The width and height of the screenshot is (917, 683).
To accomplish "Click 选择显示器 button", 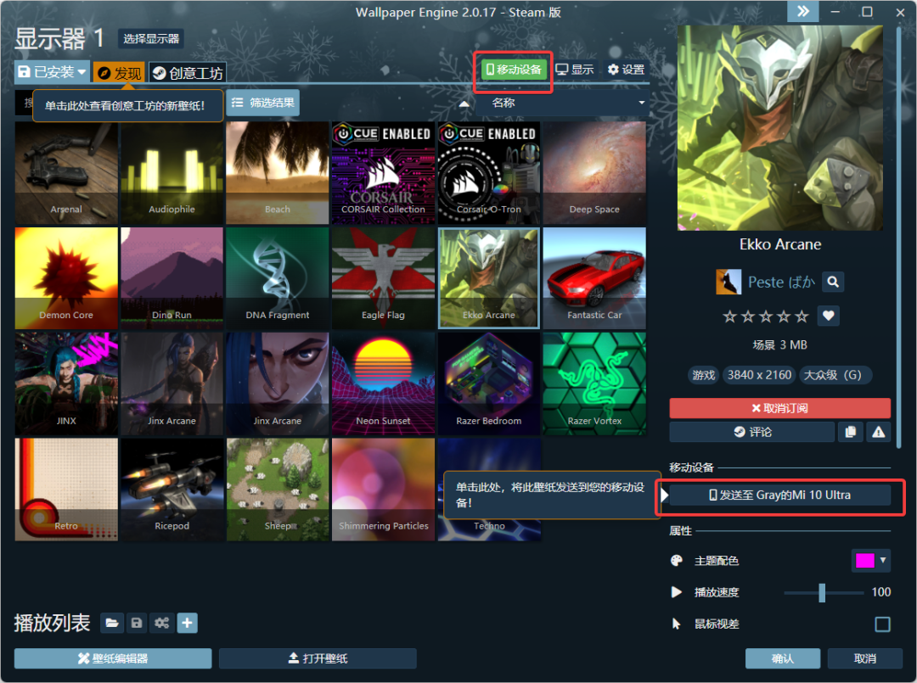I will [151, 38].
